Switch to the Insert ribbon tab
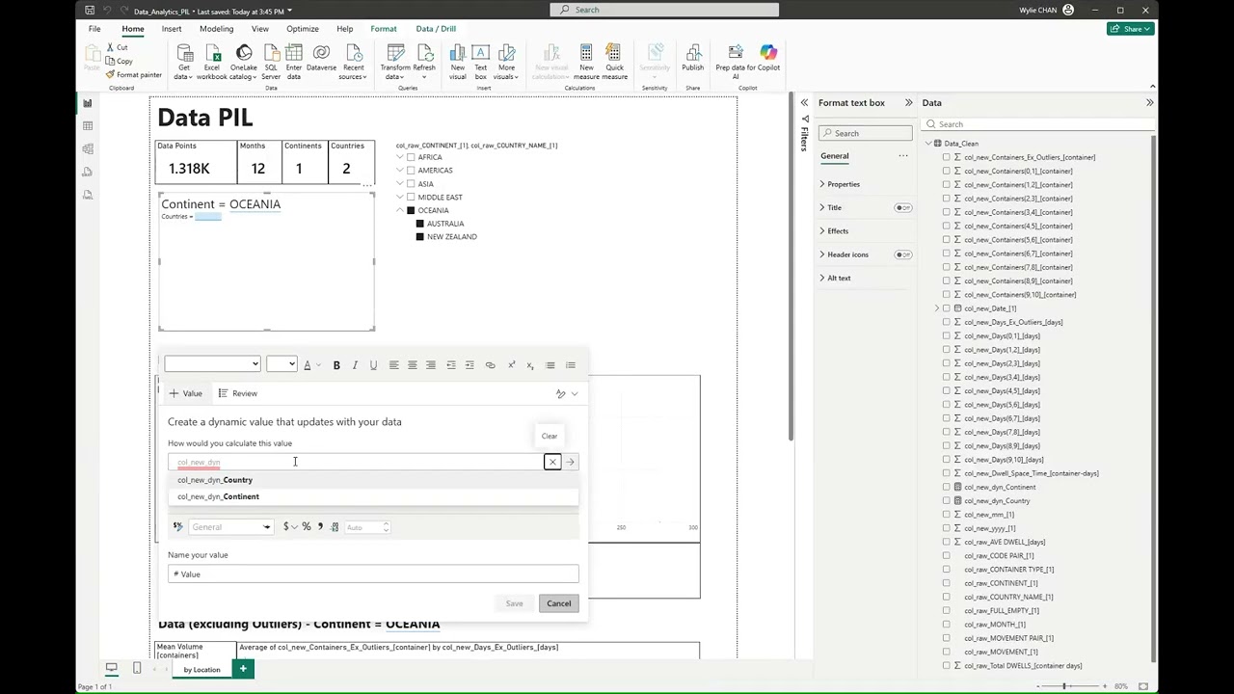The width and height of the screenshot is (1234, 694). point(172,29)
